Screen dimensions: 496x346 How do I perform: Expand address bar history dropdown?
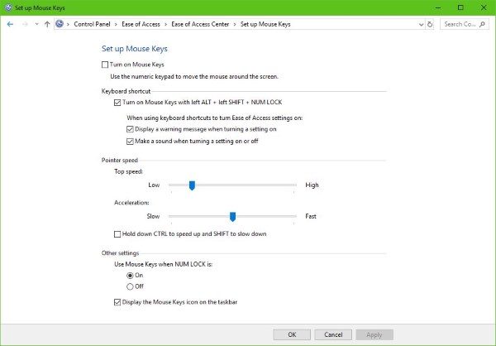click(421, 24)
